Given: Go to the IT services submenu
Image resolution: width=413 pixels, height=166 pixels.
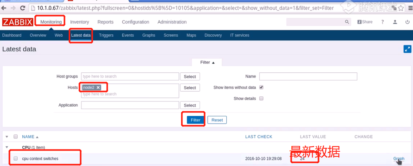Looking at the screenshot, I should (240, 35).
